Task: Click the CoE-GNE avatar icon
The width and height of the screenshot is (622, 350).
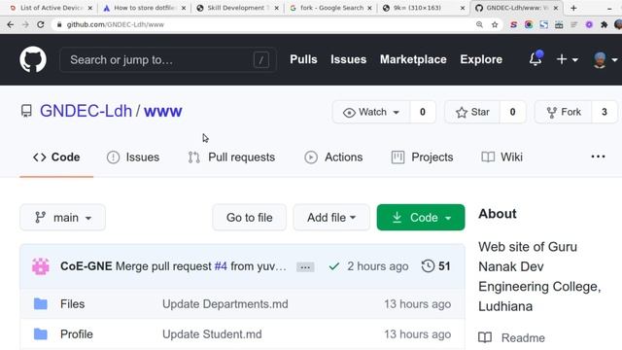Action: pyautogui.click(x=41, y=266)
